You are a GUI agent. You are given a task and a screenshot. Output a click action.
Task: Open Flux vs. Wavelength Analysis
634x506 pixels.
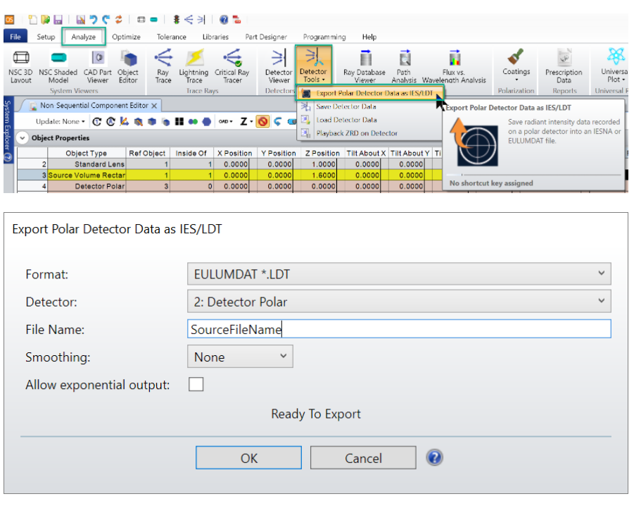454,67
